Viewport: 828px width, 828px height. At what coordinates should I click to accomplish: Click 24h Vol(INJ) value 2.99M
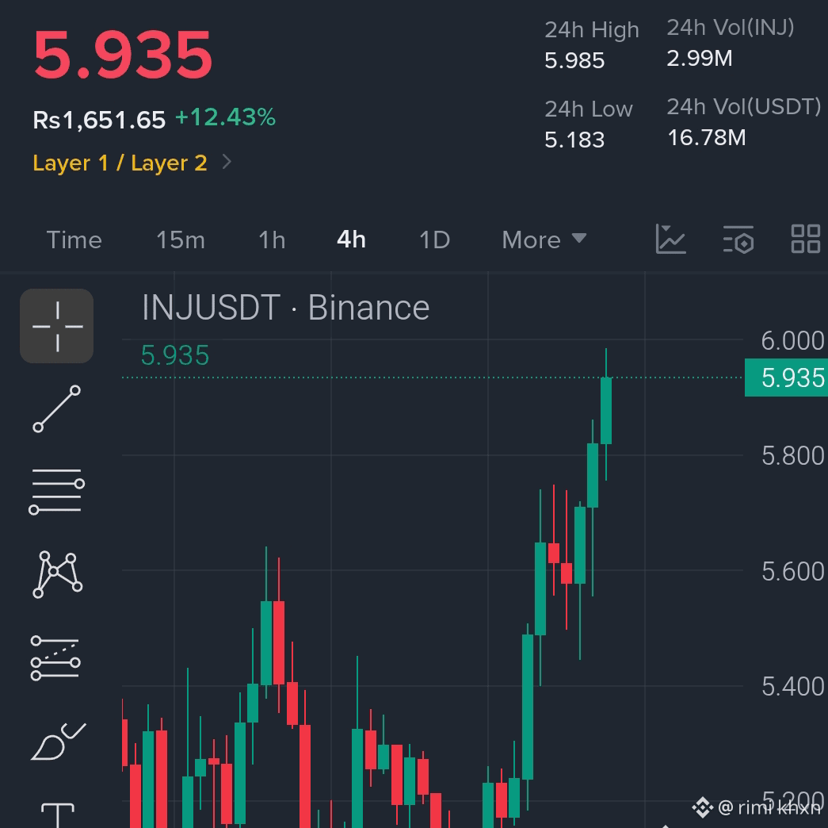coord(700,58)
